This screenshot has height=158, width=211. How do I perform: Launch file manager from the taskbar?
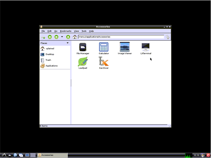[10, 155]
